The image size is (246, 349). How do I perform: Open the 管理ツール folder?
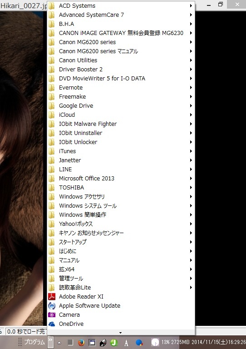[121, 279]
